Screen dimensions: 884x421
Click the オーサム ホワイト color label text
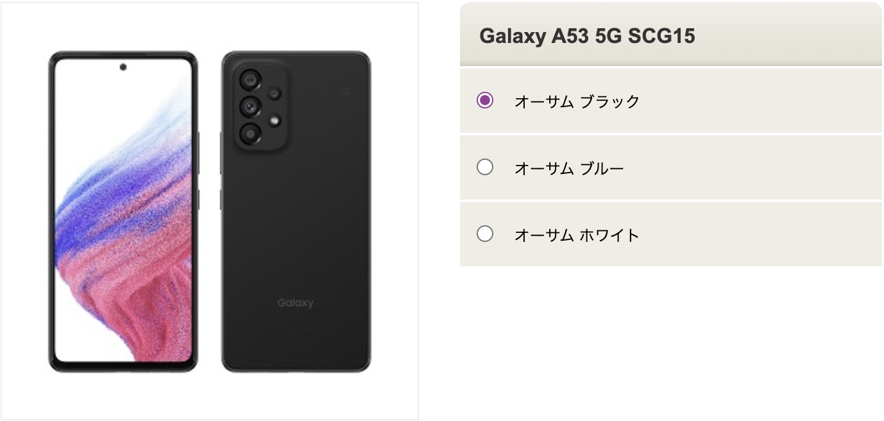[x=577, y=235]
